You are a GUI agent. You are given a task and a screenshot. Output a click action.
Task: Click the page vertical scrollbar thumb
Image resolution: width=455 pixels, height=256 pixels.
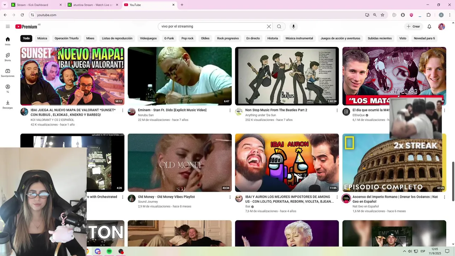[453, 181]
